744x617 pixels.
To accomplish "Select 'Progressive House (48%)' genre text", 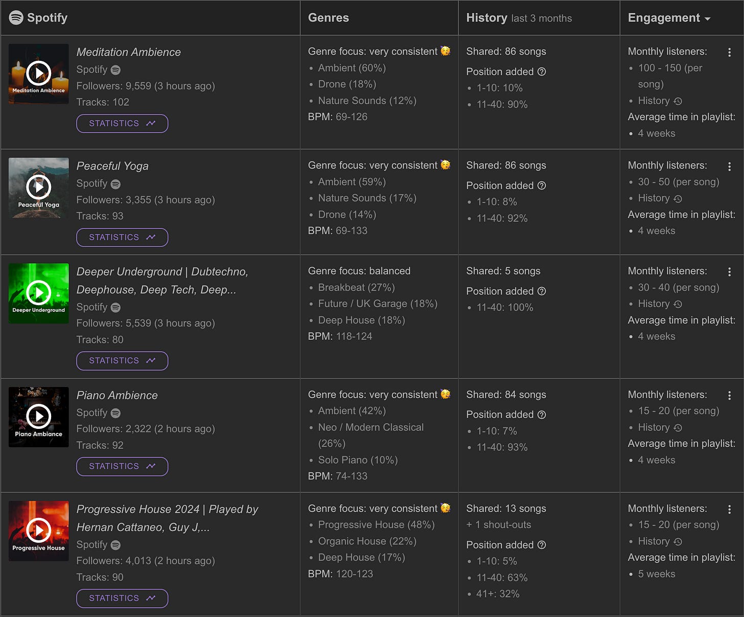I will click(377, 525).
